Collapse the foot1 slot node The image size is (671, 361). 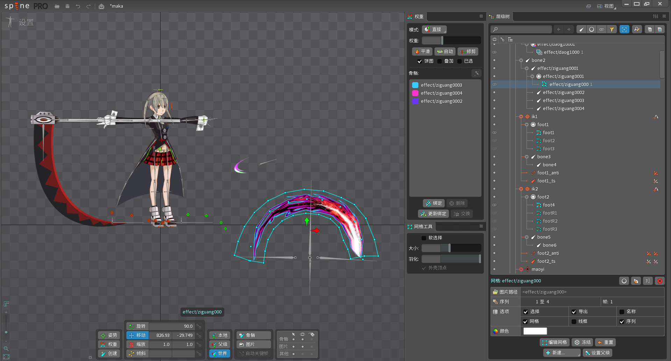(x=527, y=125)
